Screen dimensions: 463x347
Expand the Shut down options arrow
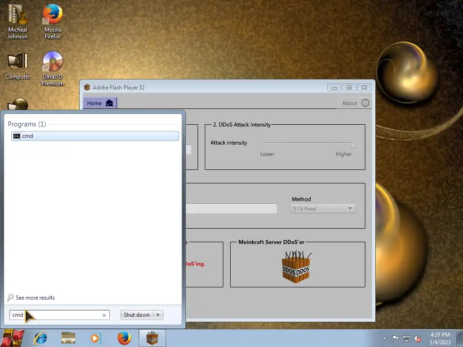158,315
